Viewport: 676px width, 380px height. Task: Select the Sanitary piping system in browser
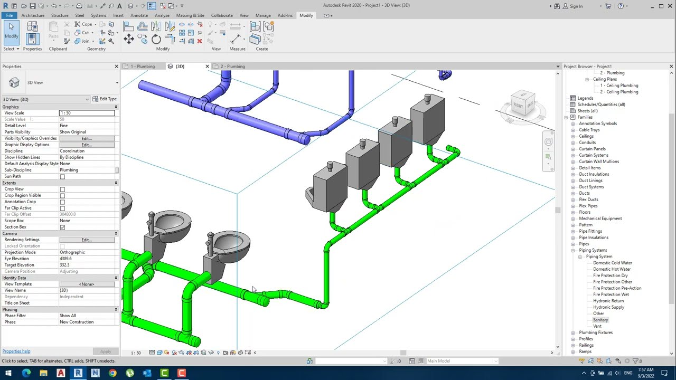600,320
